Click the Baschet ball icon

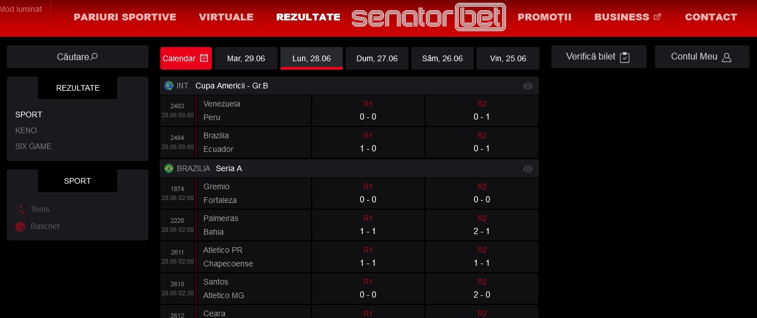[x=20, y=226]
